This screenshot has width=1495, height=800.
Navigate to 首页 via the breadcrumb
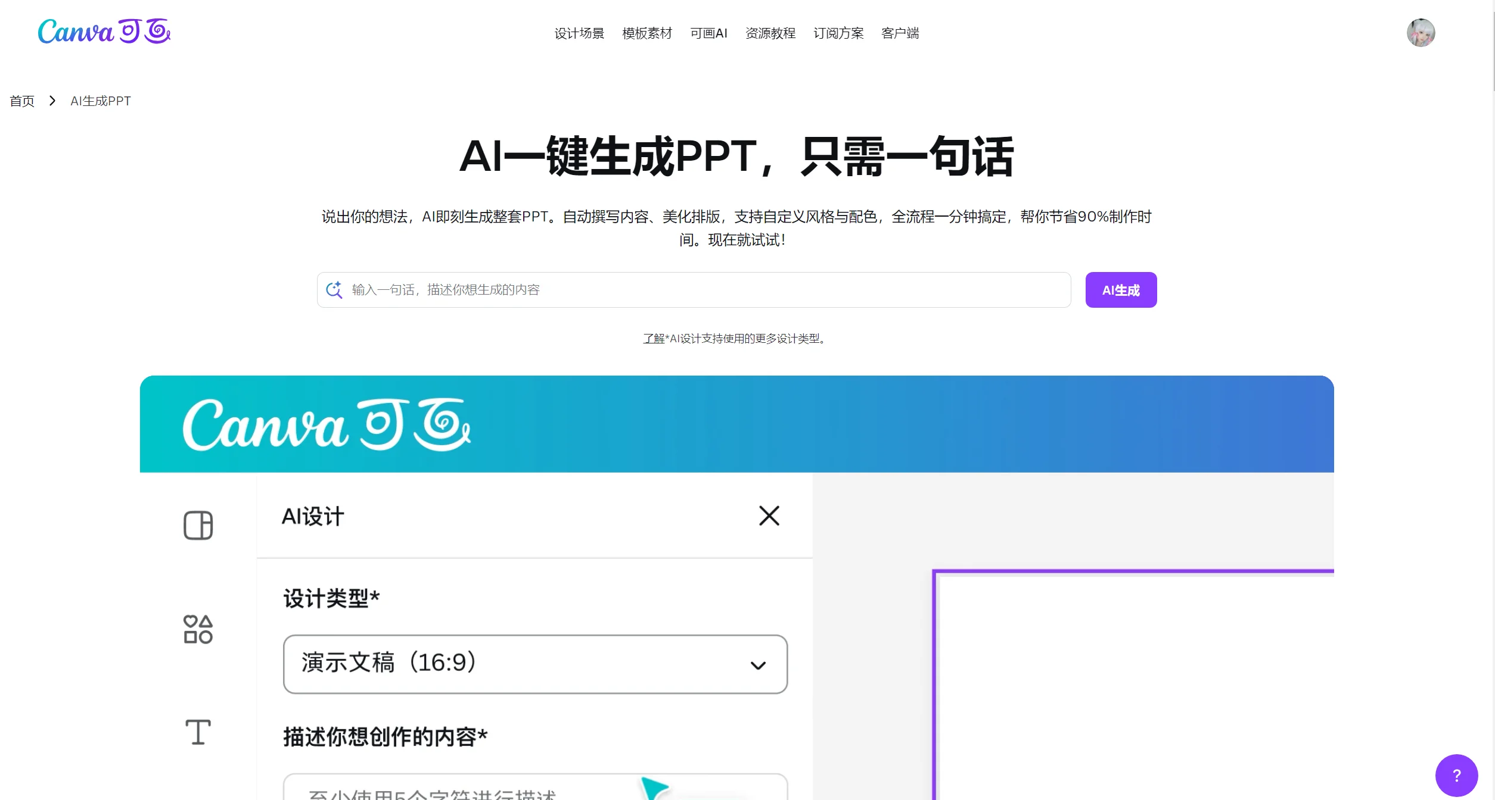point(21,101)
